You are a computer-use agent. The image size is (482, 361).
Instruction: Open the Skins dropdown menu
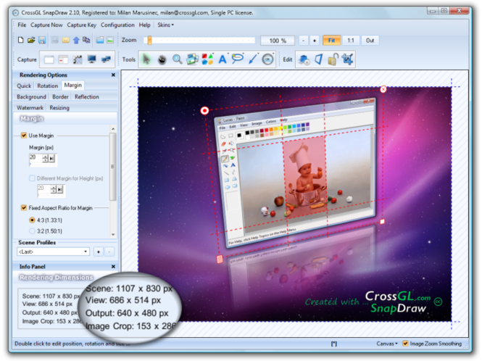(165, 25)
